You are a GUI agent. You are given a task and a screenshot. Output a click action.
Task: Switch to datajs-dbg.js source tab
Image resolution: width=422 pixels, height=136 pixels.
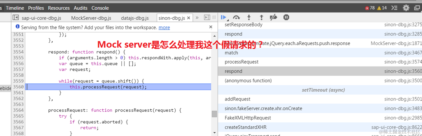tap(135, 18)
